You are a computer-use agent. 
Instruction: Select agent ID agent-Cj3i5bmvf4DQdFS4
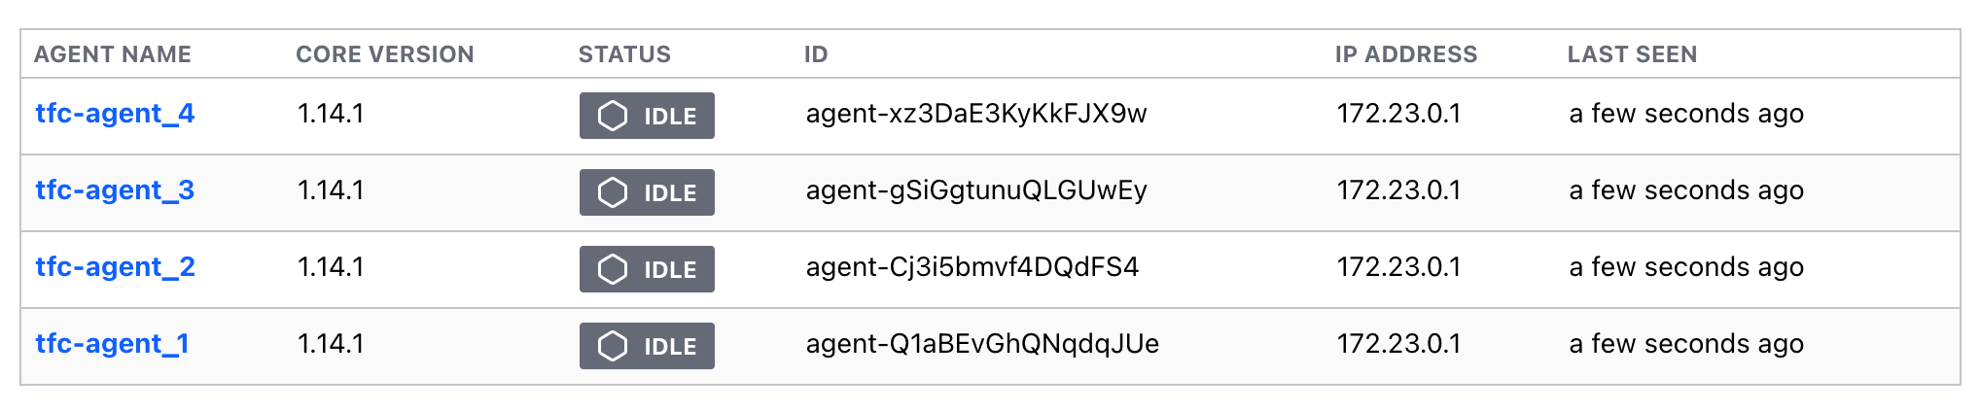972,267
